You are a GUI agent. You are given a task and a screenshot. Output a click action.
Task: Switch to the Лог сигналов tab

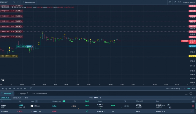[40, 93]
